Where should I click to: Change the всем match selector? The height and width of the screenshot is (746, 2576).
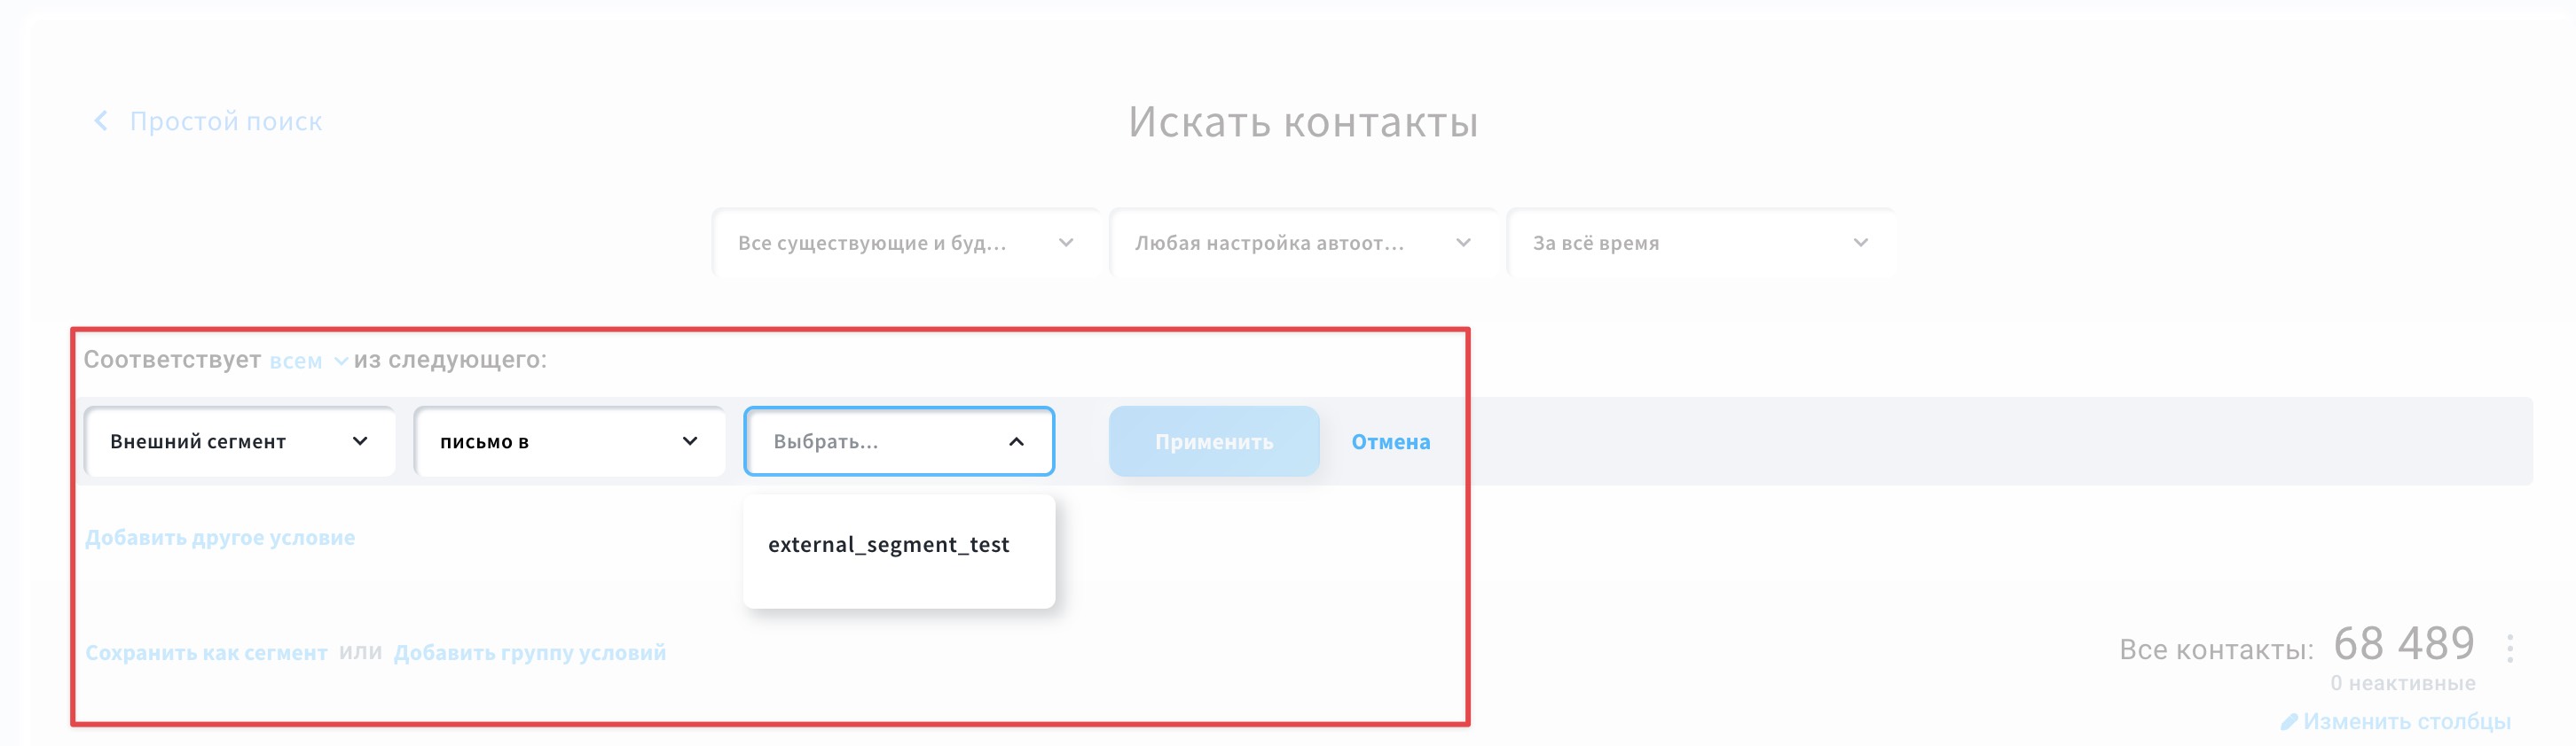(308, 361)
